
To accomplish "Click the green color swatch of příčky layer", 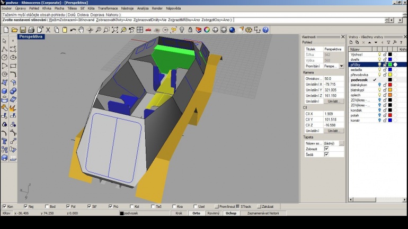I will 390,65.
